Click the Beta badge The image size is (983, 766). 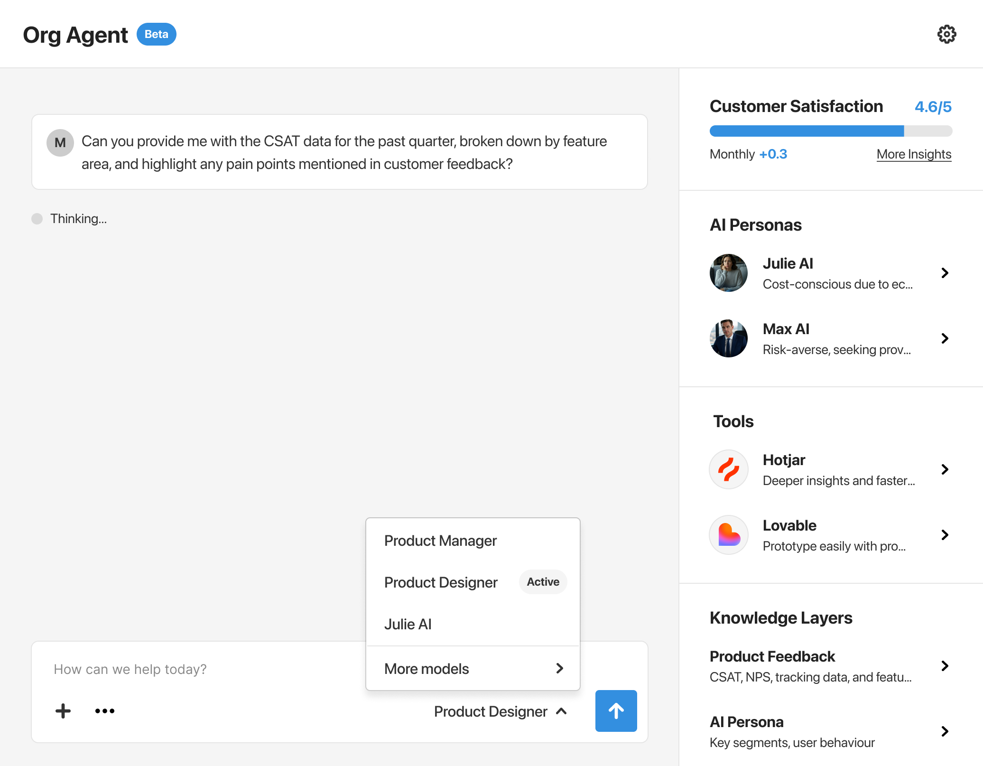pos(156,34)
